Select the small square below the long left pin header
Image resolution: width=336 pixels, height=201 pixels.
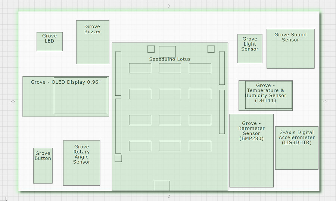(x=118, y=158)
